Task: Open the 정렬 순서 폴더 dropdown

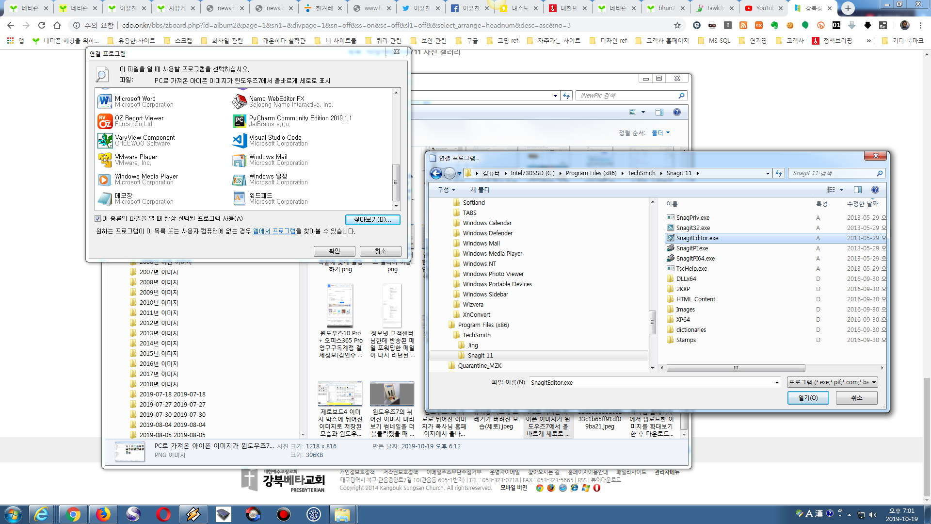Action: [x=660, y=133]
